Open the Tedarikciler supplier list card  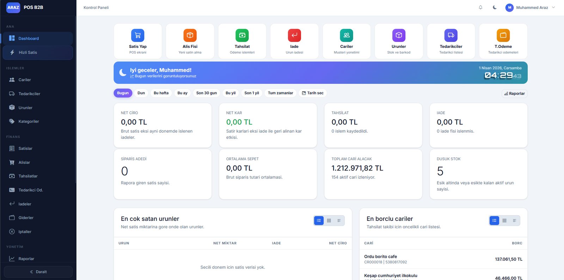(451, 41)
